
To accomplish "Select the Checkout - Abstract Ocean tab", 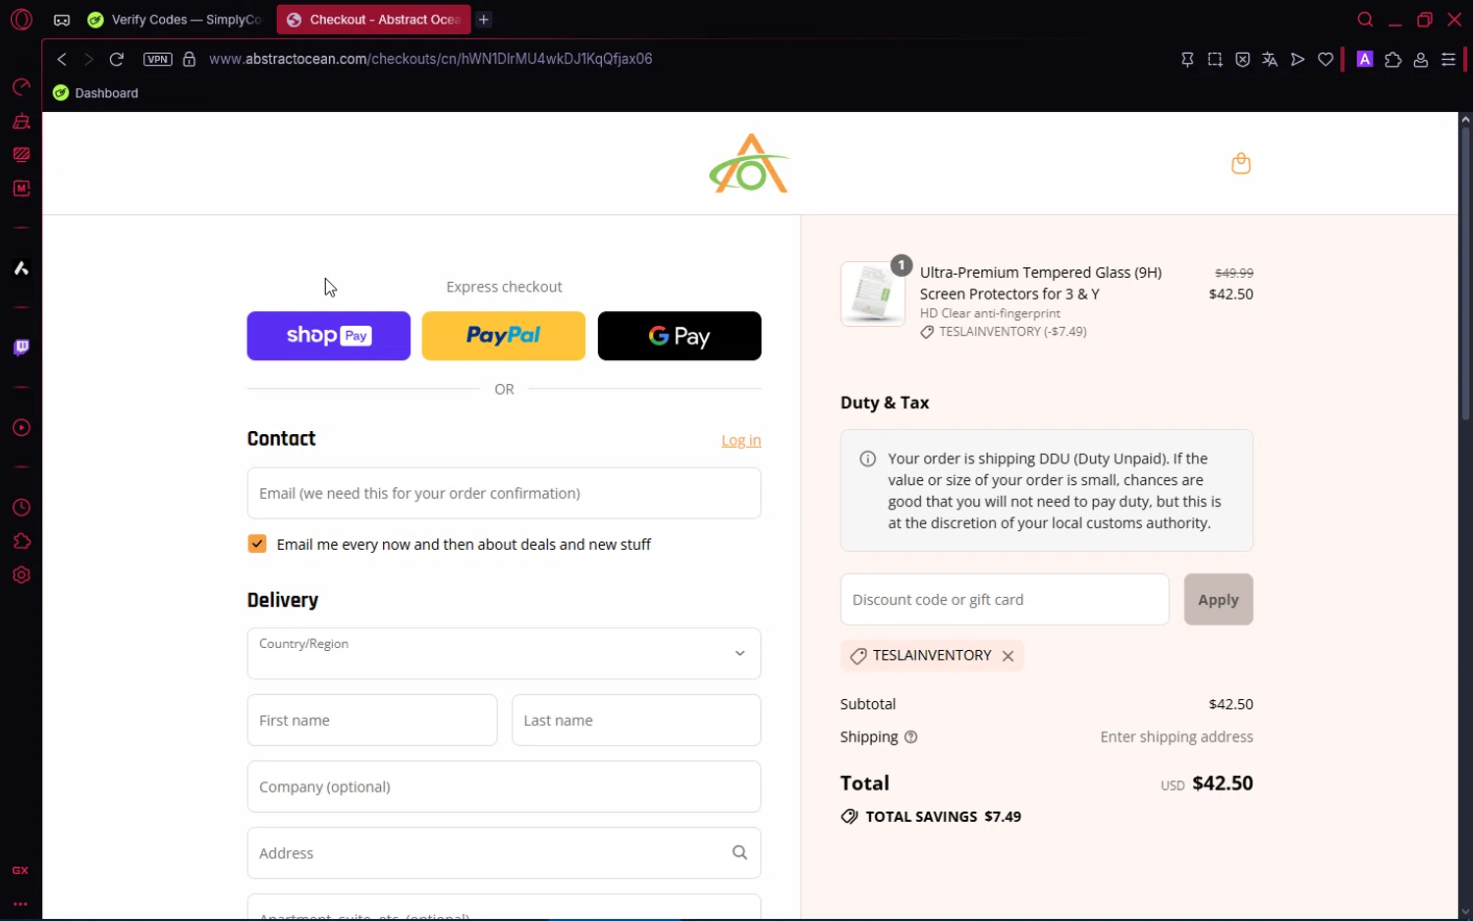I will [x=373, y=20].
